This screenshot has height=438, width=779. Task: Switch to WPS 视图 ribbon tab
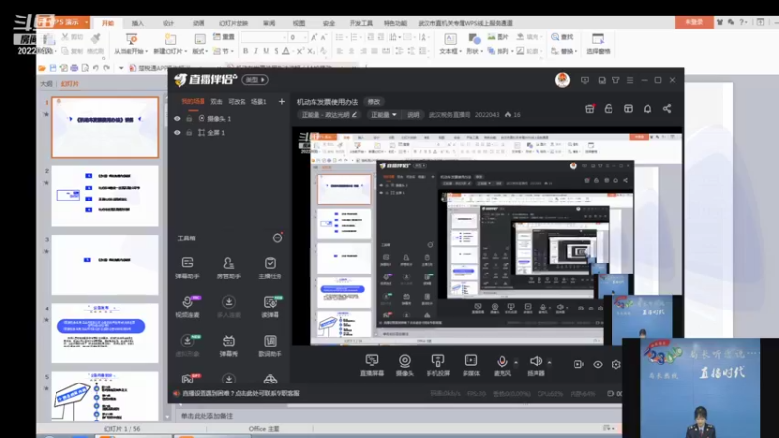[x=299, y=23]
